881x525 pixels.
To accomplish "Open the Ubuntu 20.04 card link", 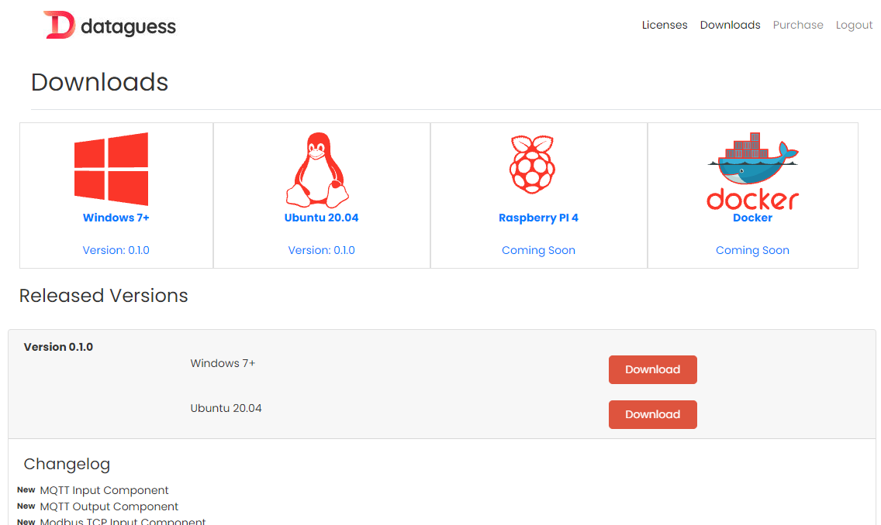I will click(x=321, y=218).
